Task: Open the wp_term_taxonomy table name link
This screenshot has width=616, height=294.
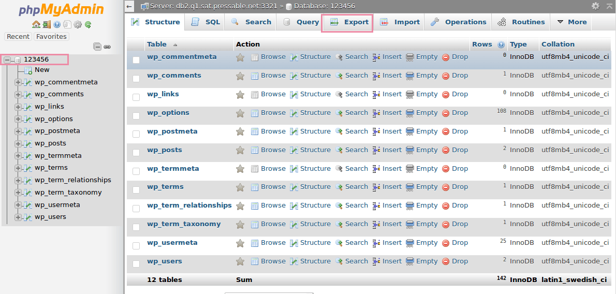Action: point(184,224)
